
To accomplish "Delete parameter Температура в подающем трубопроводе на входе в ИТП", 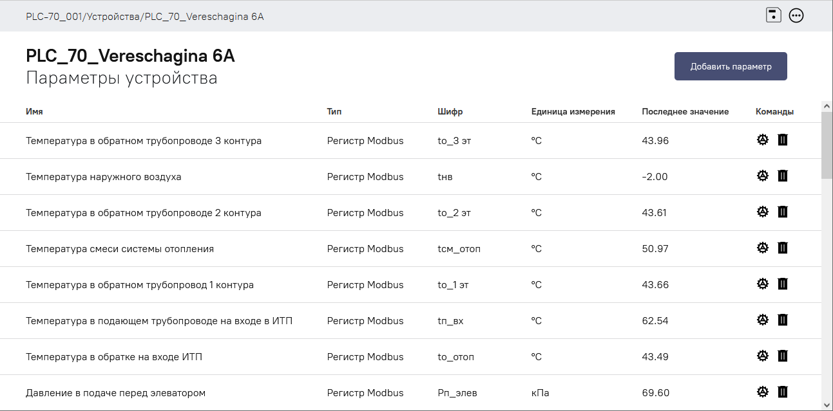I will pyautogui.click(x=783, y=320).
